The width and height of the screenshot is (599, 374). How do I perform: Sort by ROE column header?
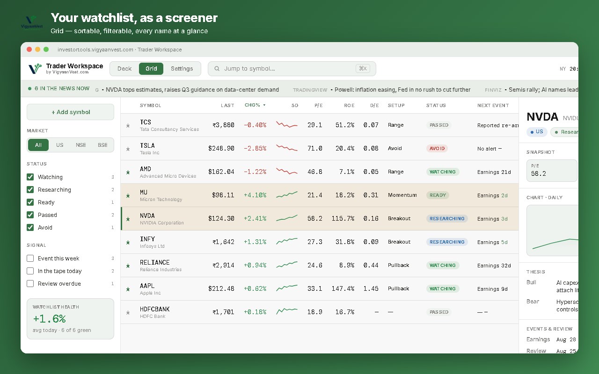pos(349,105)
